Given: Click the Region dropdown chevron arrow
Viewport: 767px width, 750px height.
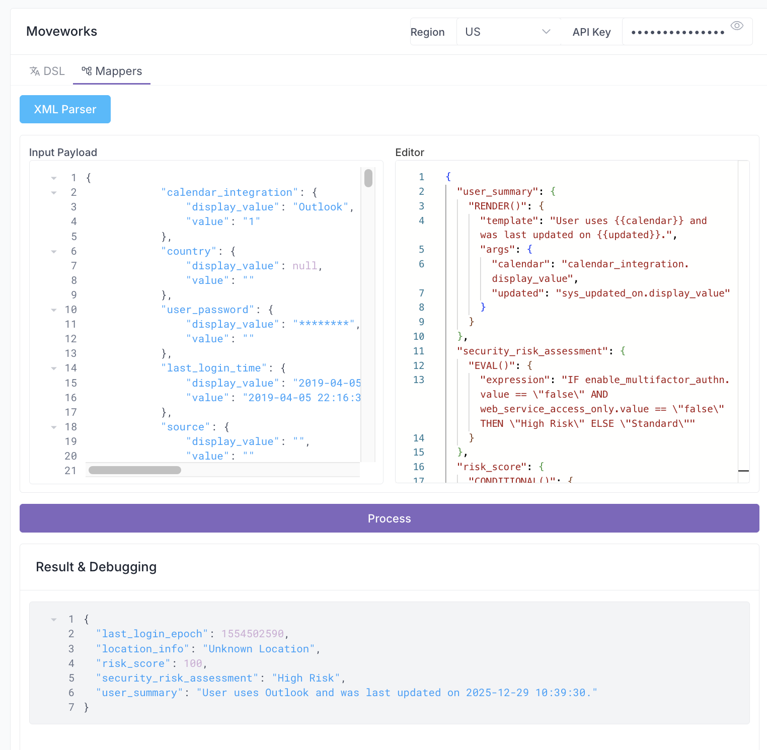Looking at the screenshot, I should pos(546,32).
